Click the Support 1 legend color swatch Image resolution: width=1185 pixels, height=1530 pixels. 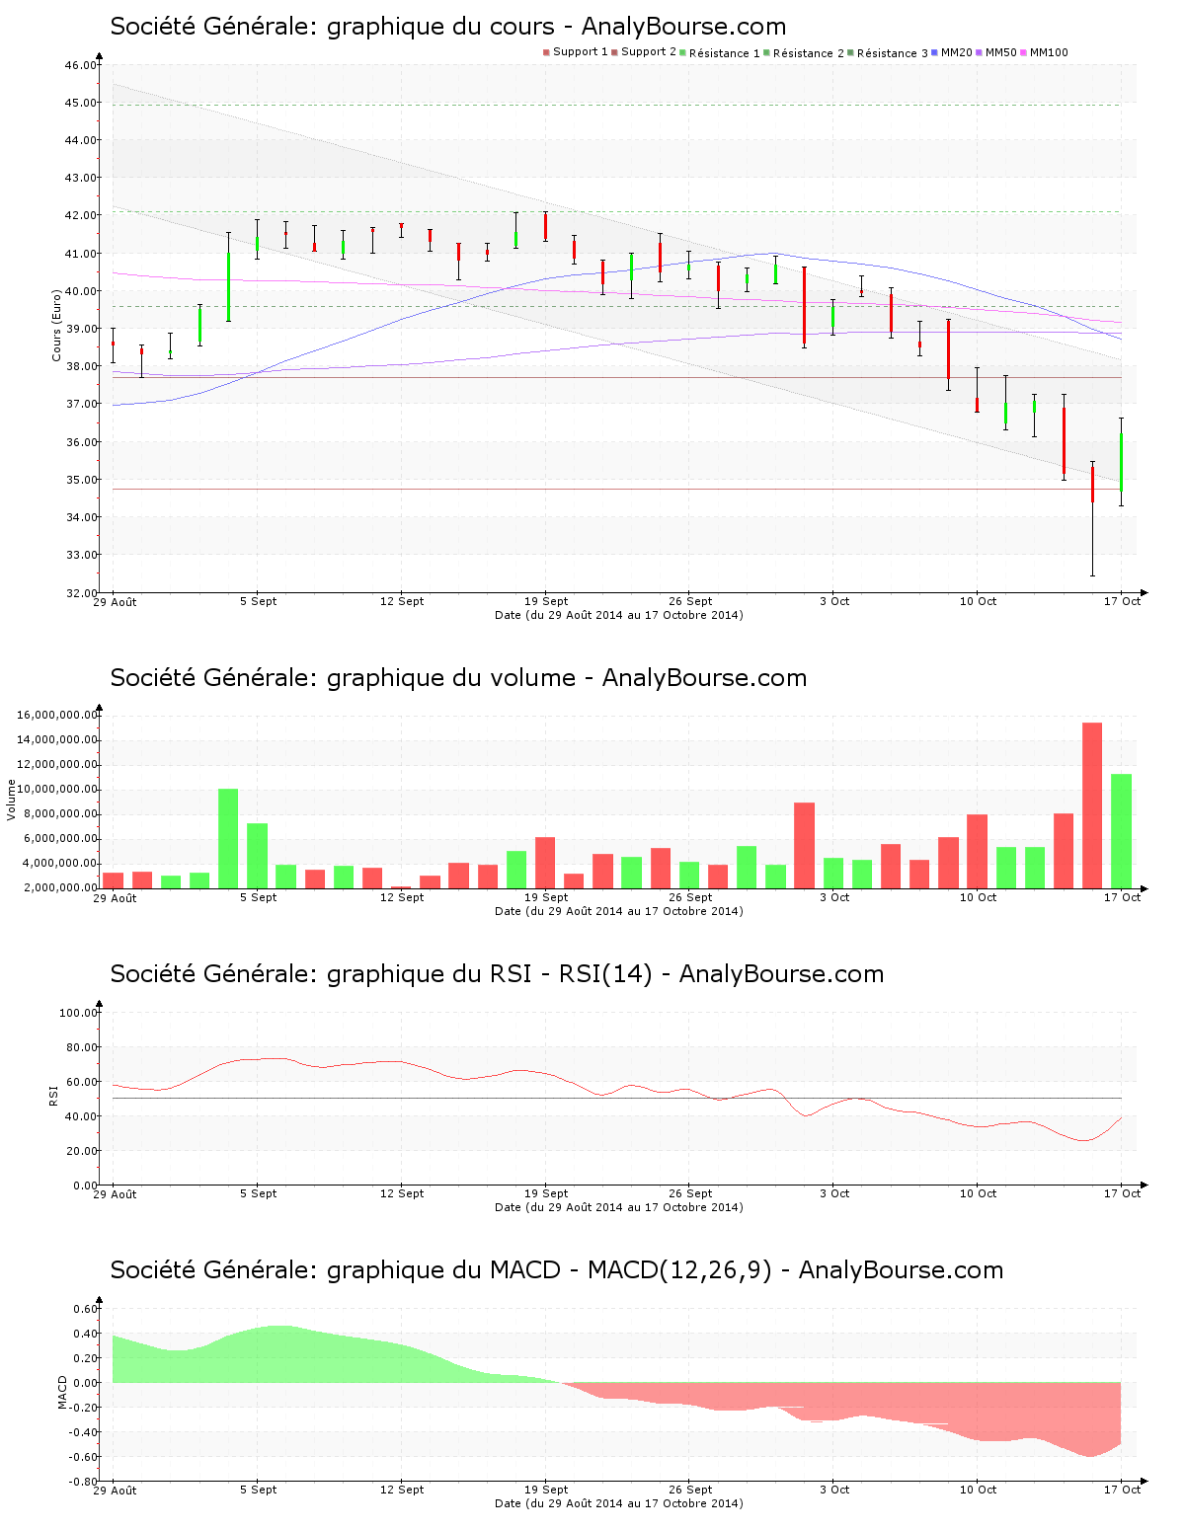[546, 52]
